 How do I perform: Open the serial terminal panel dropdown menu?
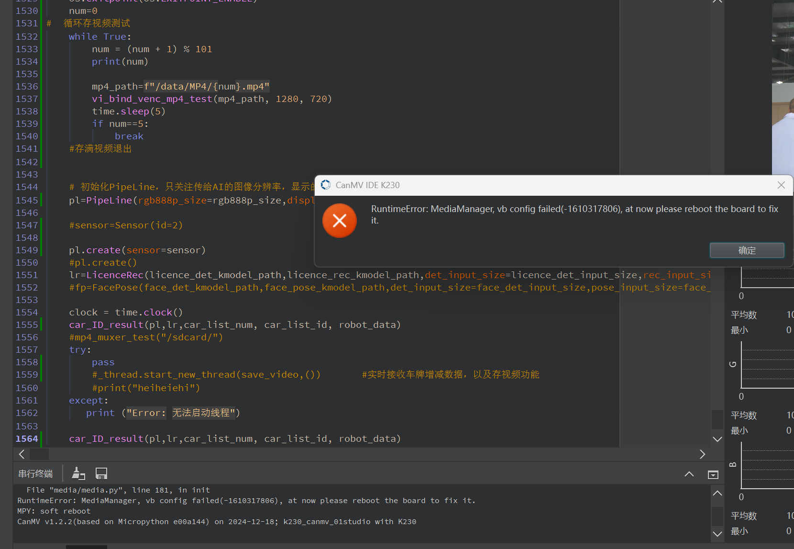(x=713, y=474)
